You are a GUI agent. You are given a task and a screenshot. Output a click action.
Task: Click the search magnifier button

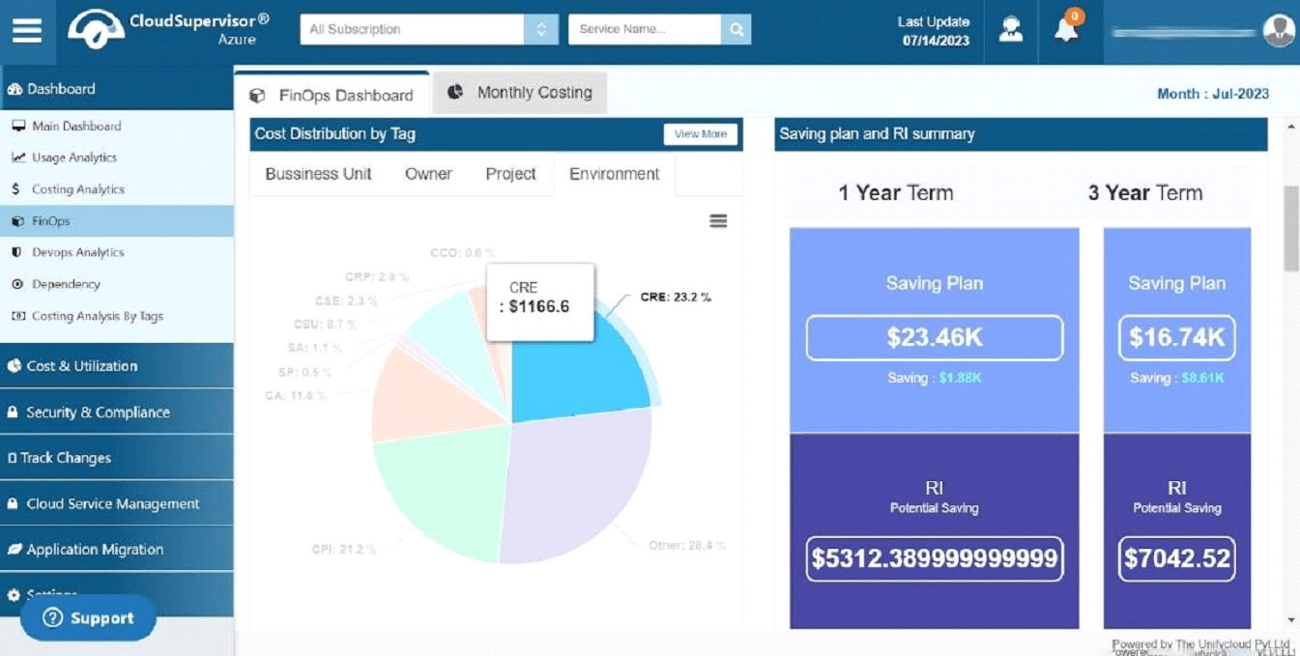(737, 29)
